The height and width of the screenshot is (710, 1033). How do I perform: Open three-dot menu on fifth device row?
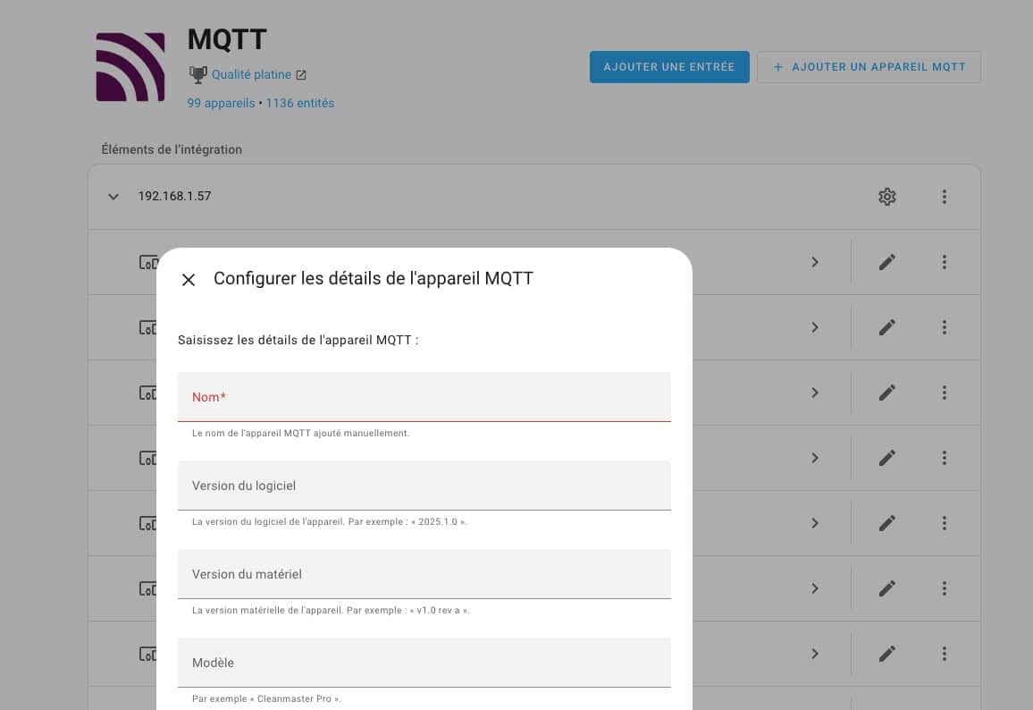click(944, 523)
